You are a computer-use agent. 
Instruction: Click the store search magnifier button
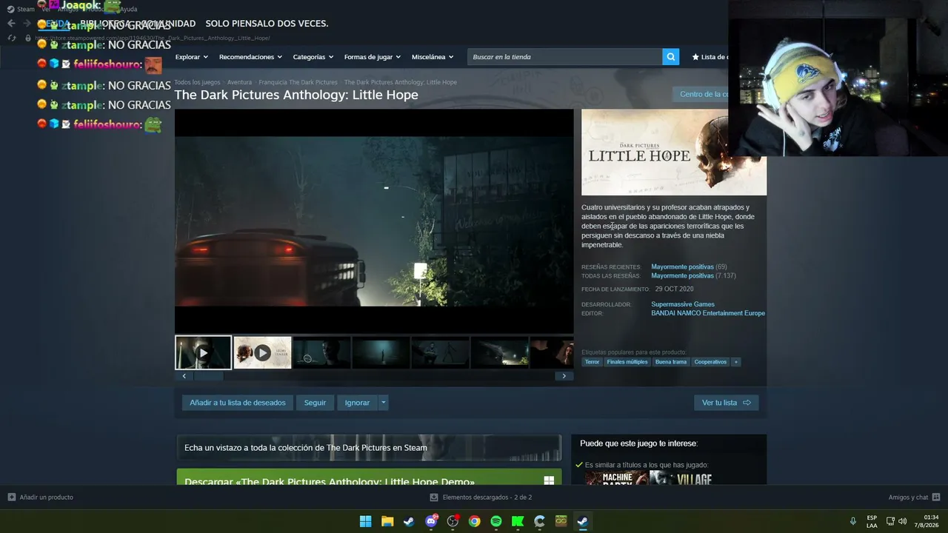click(x=670, y=57)
